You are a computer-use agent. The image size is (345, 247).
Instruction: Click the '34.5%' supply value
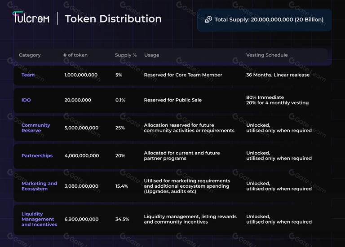[122, 219]
